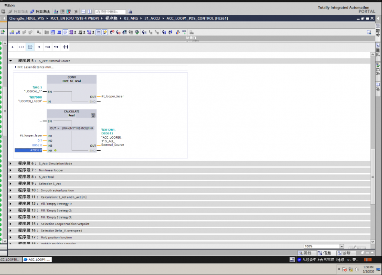Collapse 程序段 5 S_Act External Source
This screenshot has width=382, height=275.
click(11, 61)
